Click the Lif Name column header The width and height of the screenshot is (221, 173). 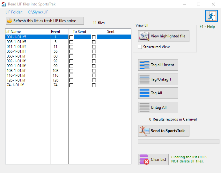[28, 32]
